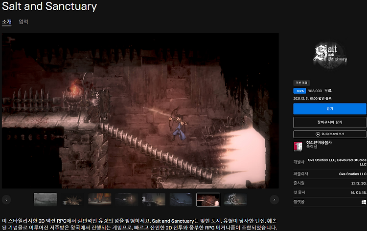Screen dimensions: 367x231
Task: Show next screenshots with right arrow
Action: (x=274, y=200)
